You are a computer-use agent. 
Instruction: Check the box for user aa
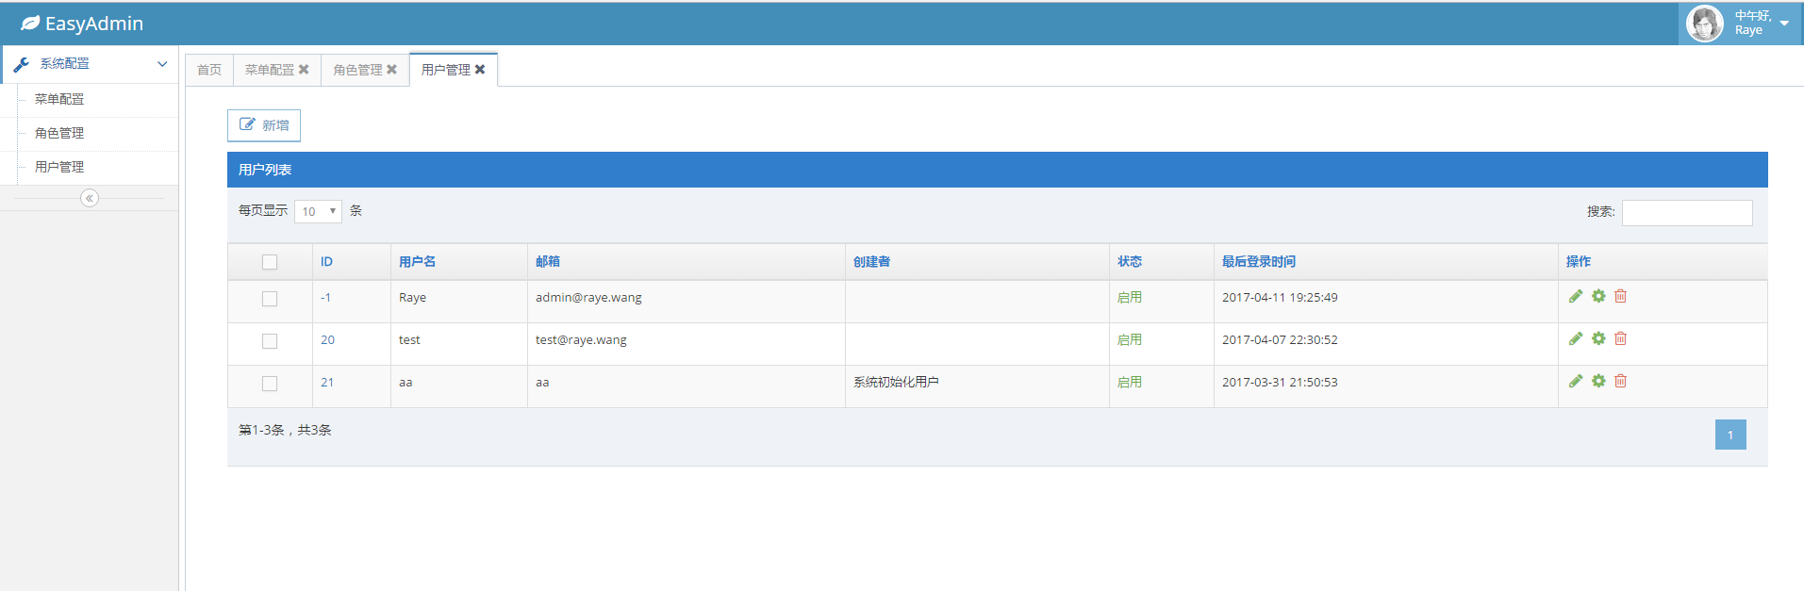[270, 384]
